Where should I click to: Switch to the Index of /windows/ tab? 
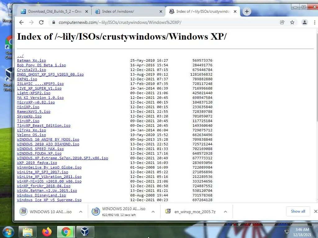click(129, 11)
